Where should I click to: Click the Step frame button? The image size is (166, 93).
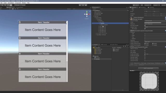86,5
